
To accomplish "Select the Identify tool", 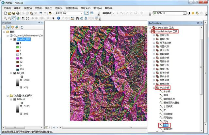I will click(58, 18).
